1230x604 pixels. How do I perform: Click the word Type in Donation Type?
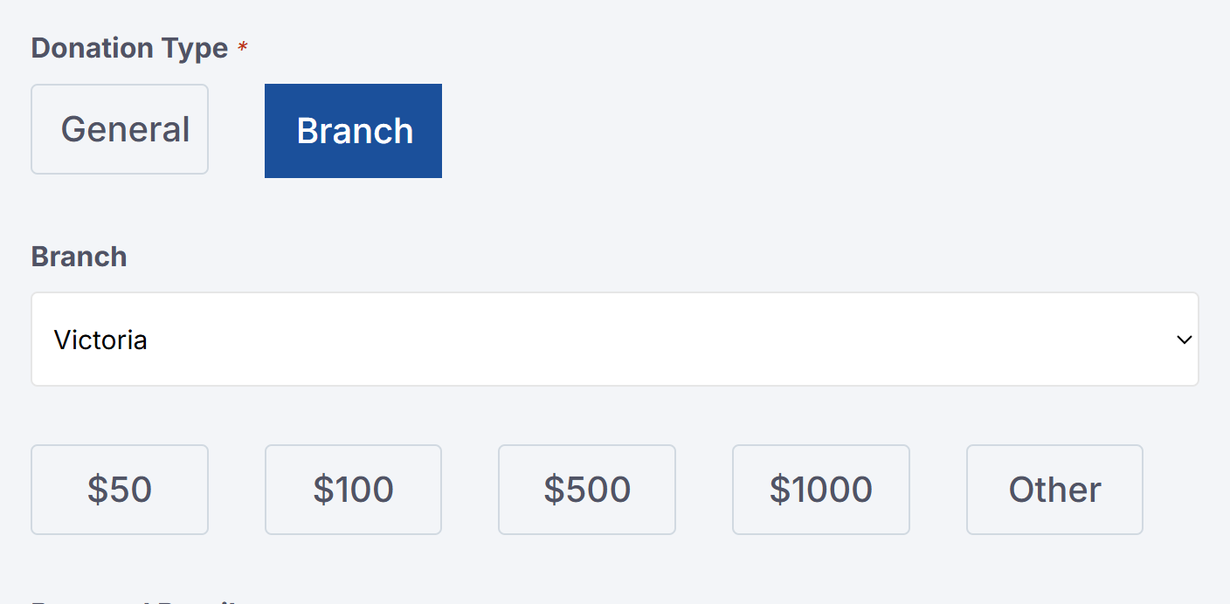(x=192, y=49)
